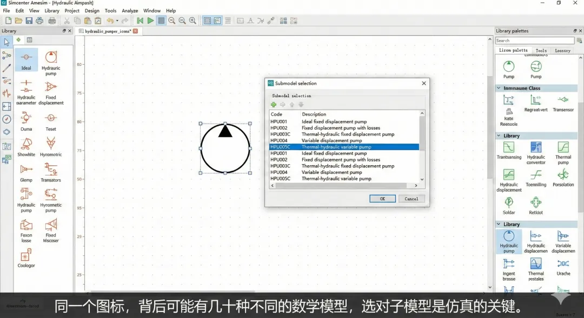This screenshot has width=584, height=318.
Task: Open a file via the folder icon
Action: tap(18, 21)
